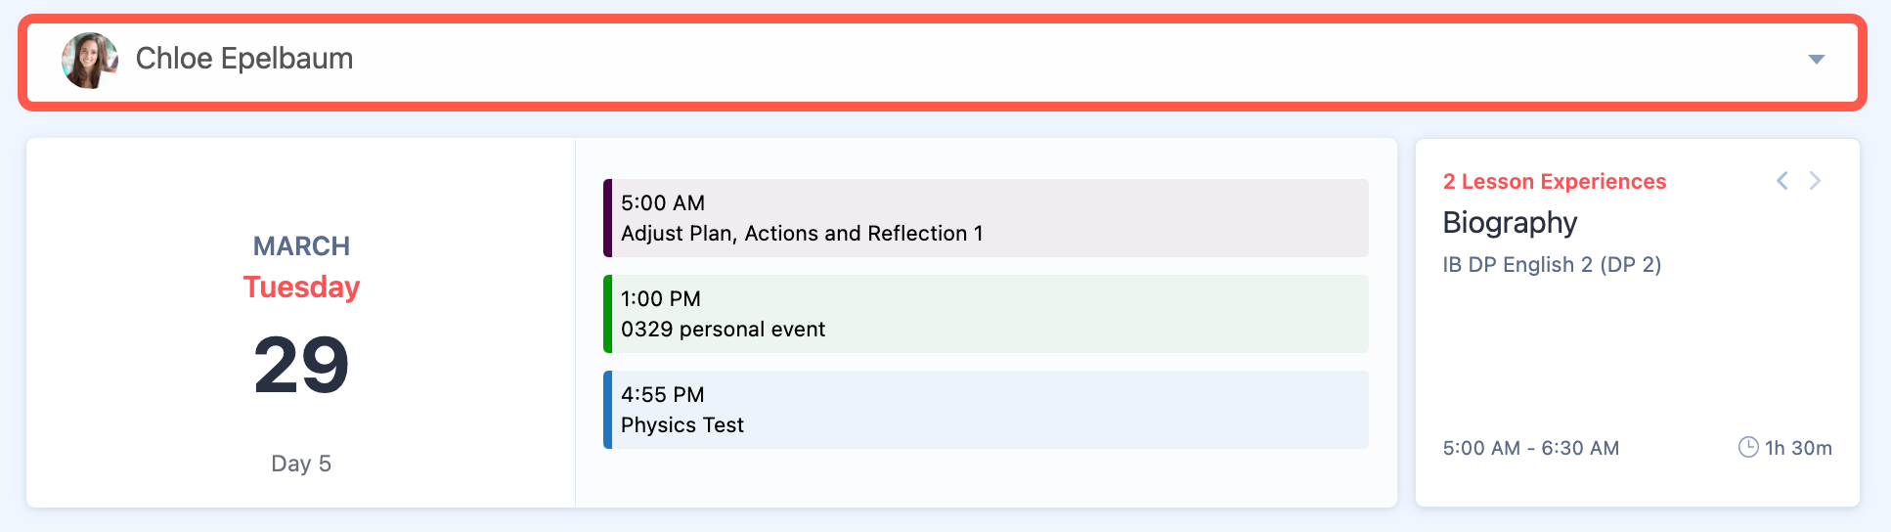Go to previous lesson experience chevron
1891x532 pixels.
1782,181
